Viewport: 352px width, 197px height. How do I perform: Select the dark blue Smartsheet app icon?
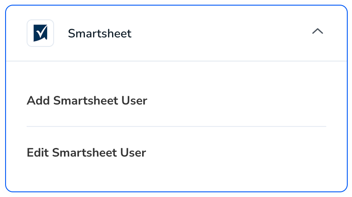click(40, 33)
